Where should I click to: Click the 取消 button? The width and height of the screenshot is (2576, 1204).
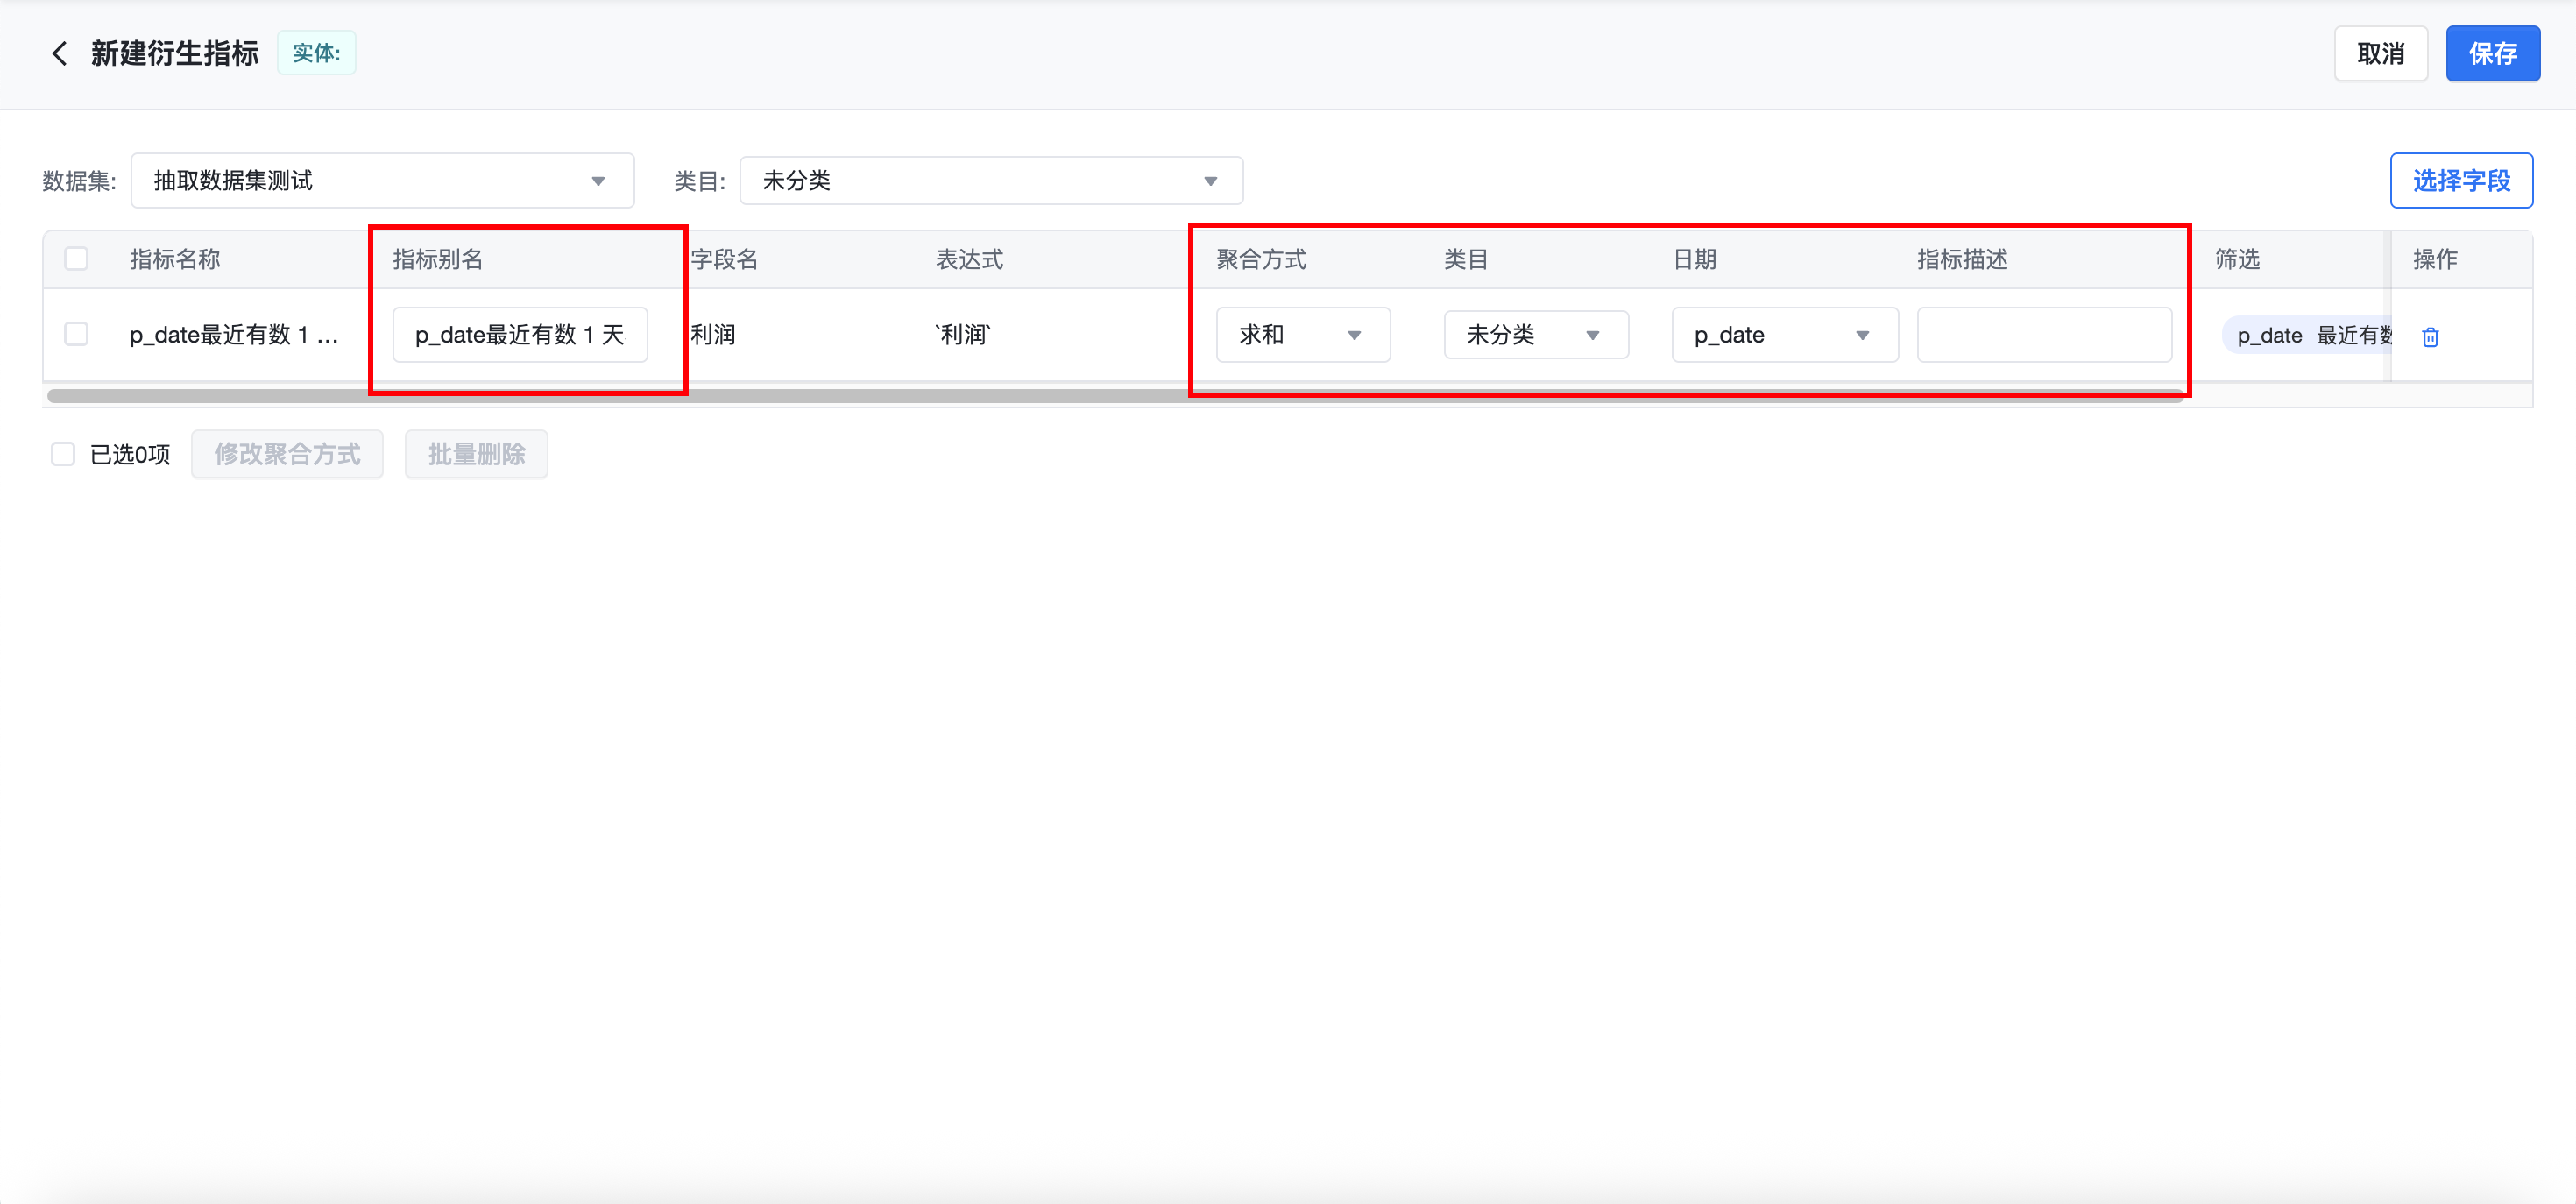(x=2380, y=54)
